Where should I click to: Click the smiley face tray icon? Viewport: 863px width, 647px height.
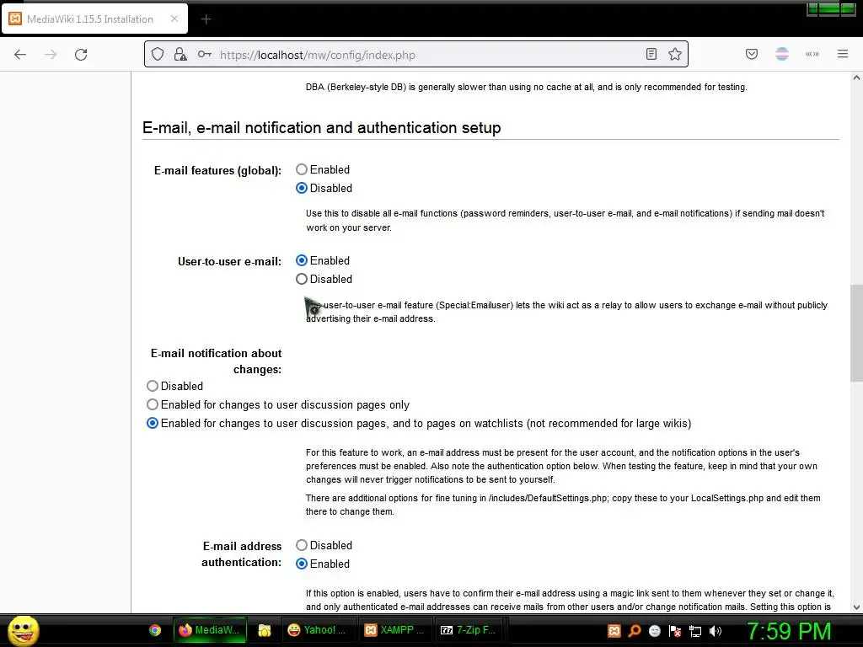tap(654, 631)
